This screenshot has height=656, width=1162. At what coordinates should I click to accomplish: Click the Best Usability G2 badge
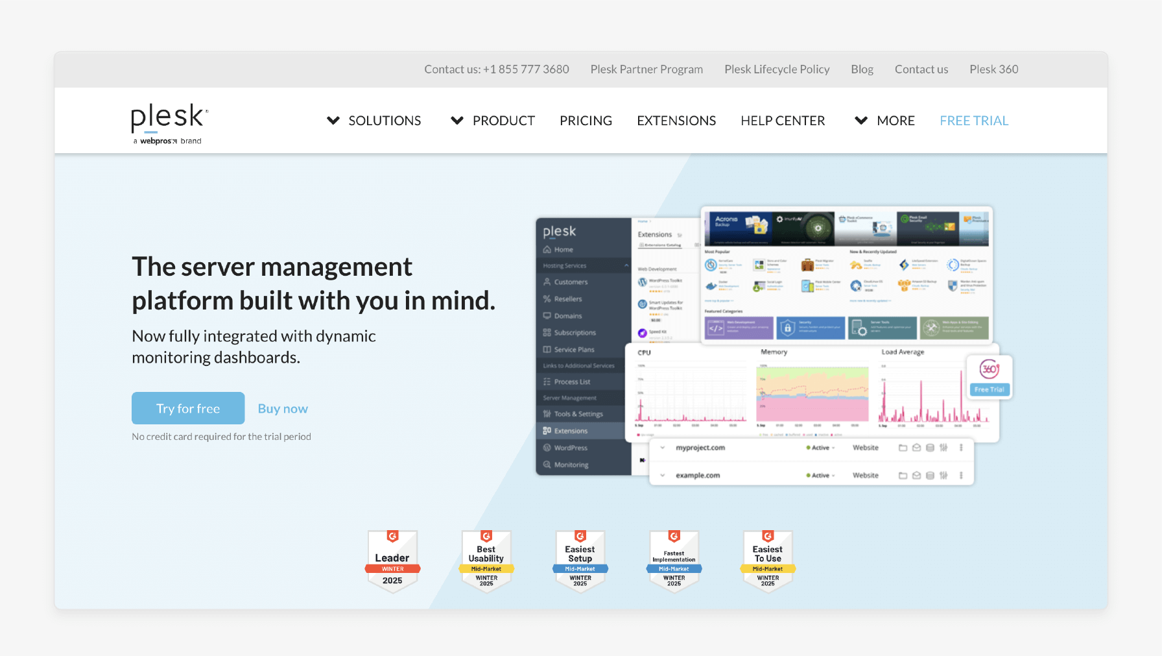click(486, 561)
